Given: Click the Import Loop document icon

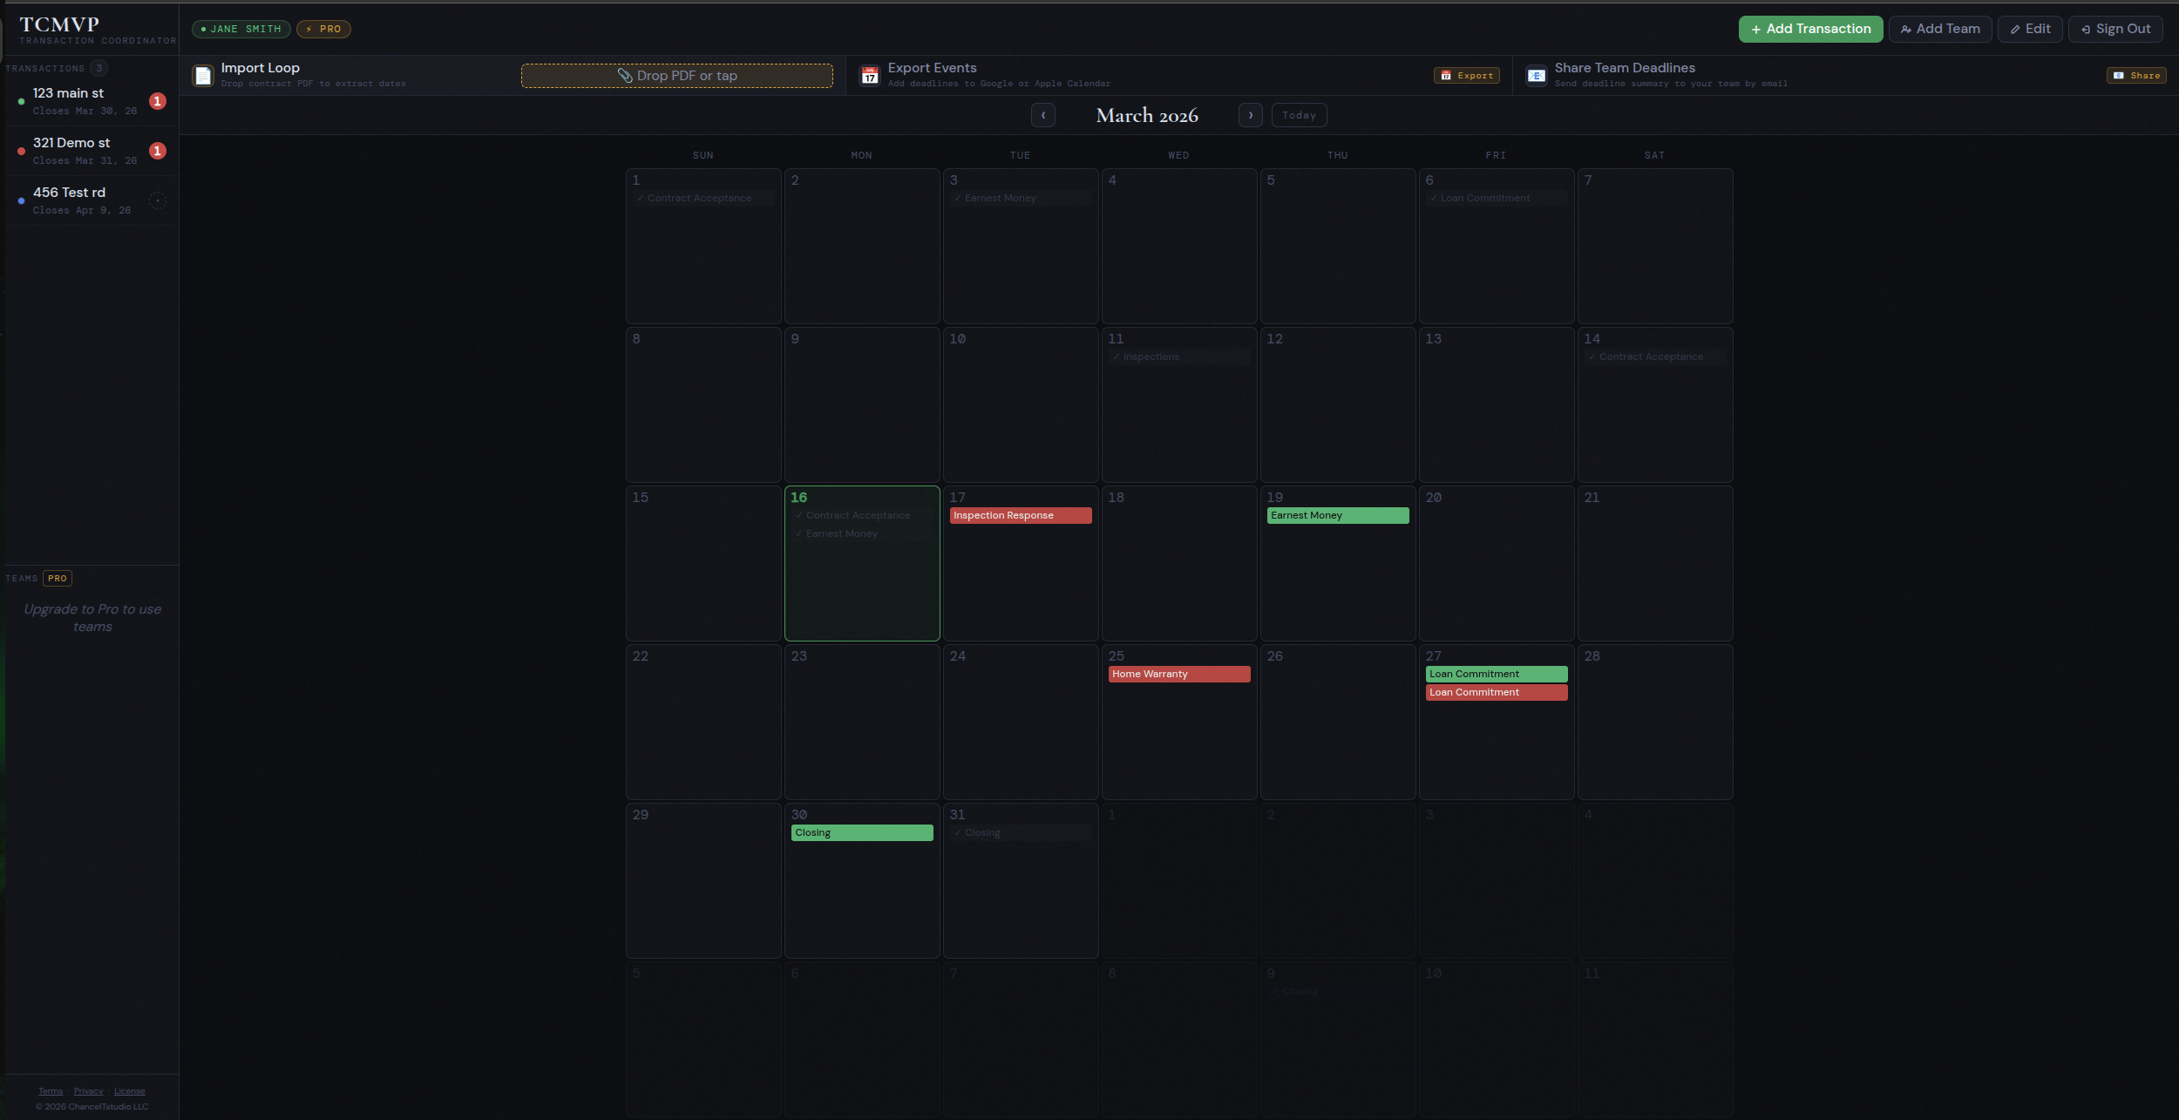Looking at the screenshot, I should click(x=203, y=75).
